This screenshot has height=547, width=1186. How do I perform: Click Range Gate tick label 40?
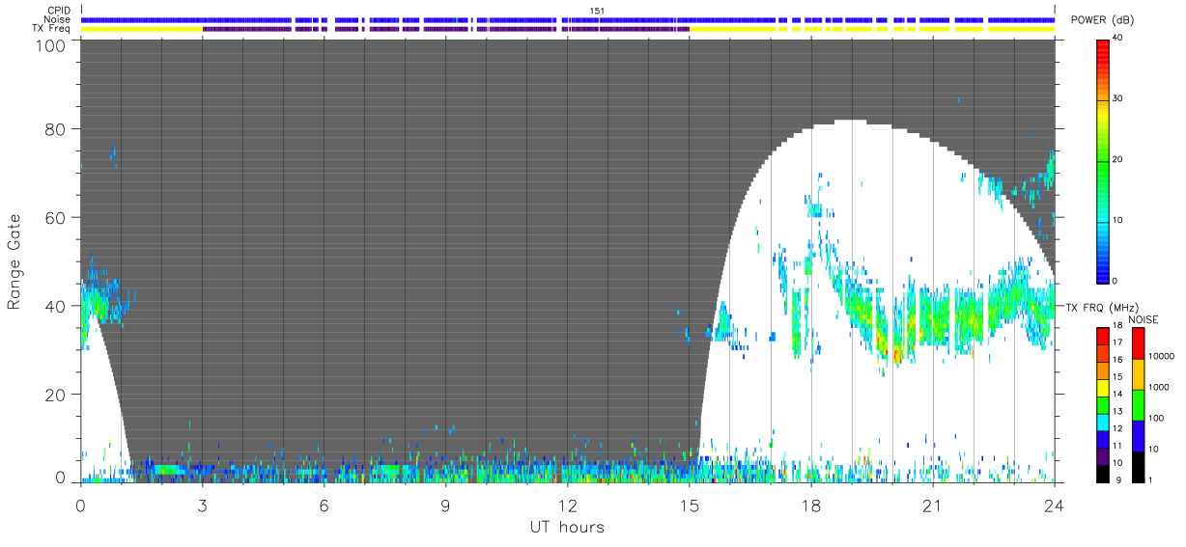[57, 306]
